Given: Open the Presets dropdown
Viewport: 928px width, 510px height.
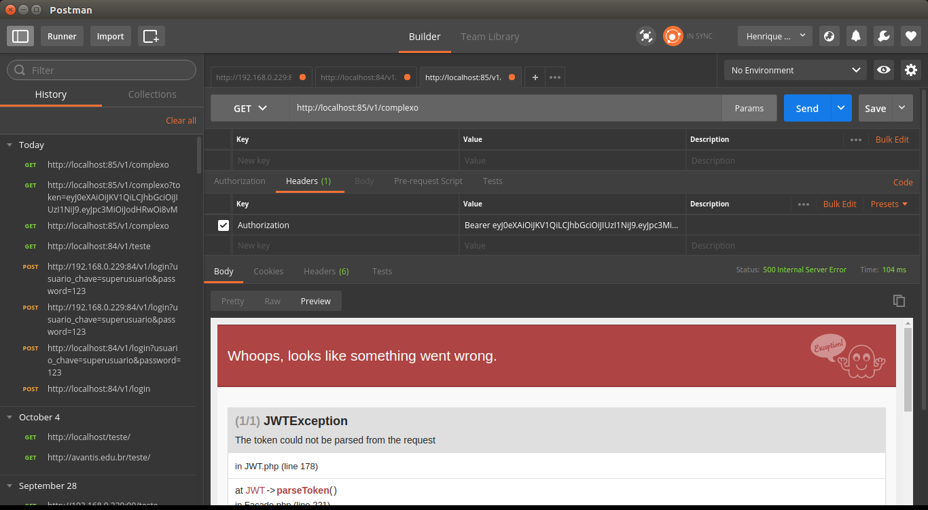Looking at the screenshot, I should point(889,204).
